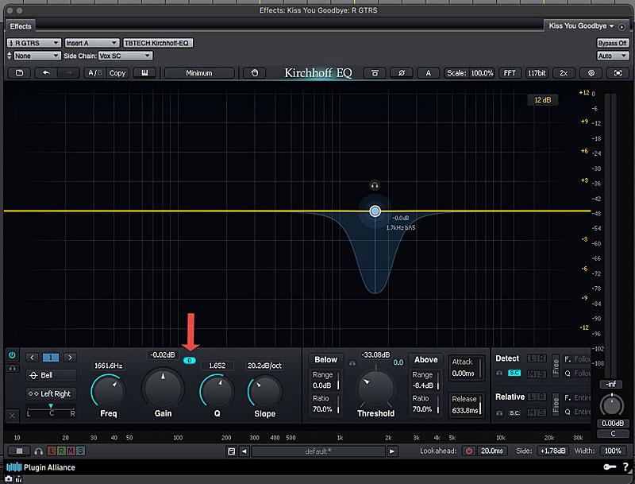This screenshot has height=484, width=635.
Task: Click the Side +1.78dB value
Action: pos(552,451)
